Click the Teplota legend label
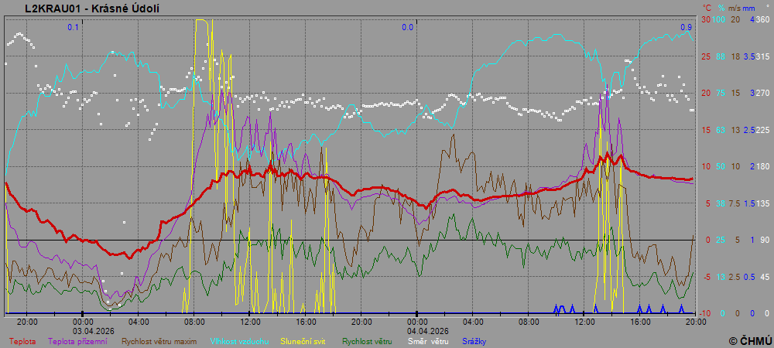774x348 pixels. (x=22, y=340)
